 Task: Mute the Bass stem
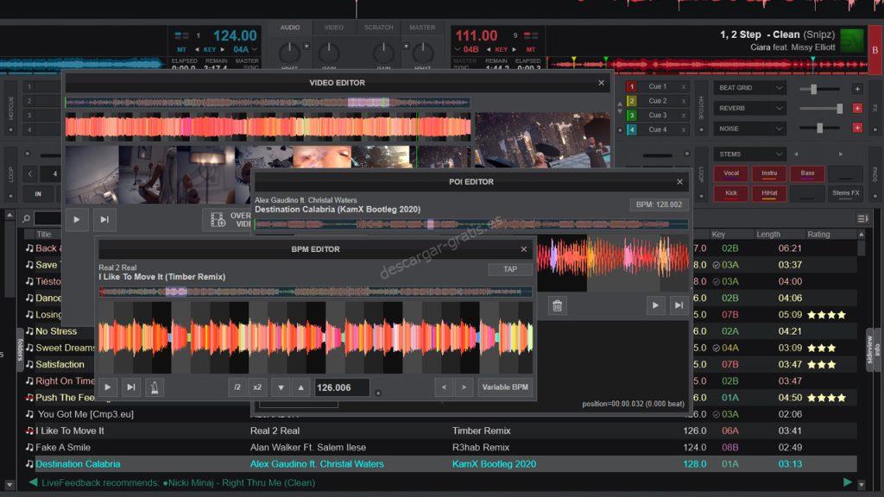point(808,173)
